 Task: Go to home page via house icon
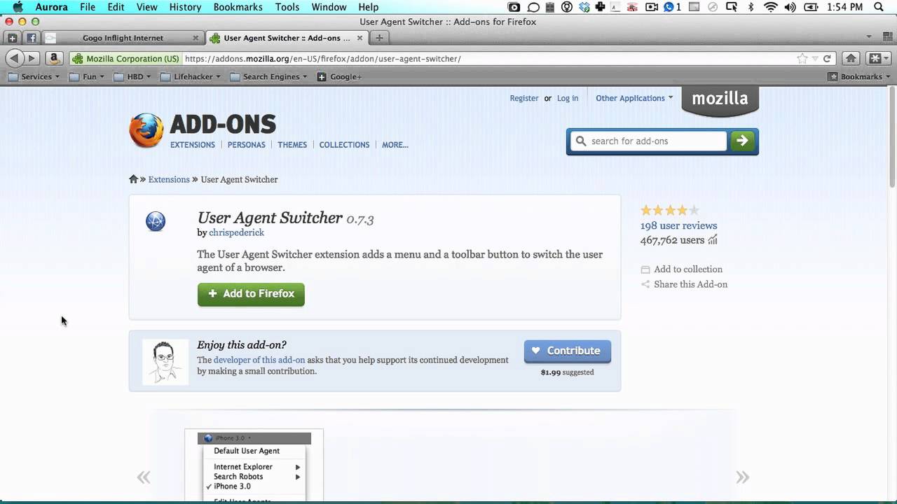point(851,59)
